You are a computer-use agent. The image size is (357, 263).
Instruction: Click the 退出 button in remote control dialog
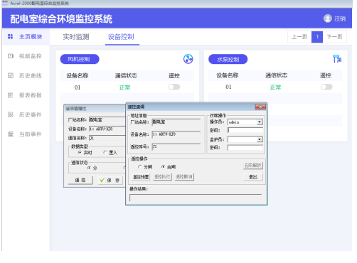click(253, 177)
